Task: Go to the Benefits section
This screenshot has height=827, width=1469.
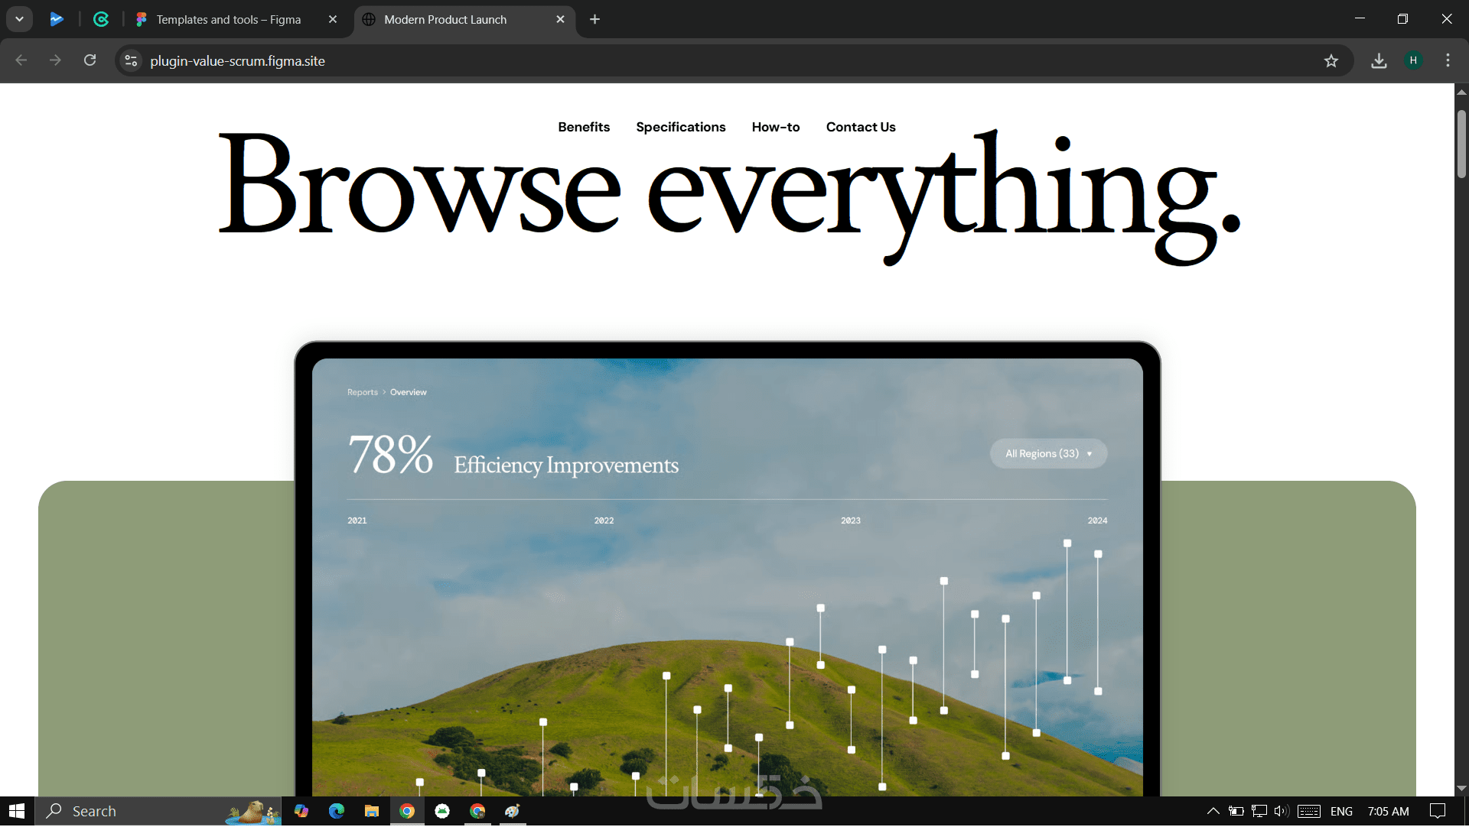Action: click(583, 127)
